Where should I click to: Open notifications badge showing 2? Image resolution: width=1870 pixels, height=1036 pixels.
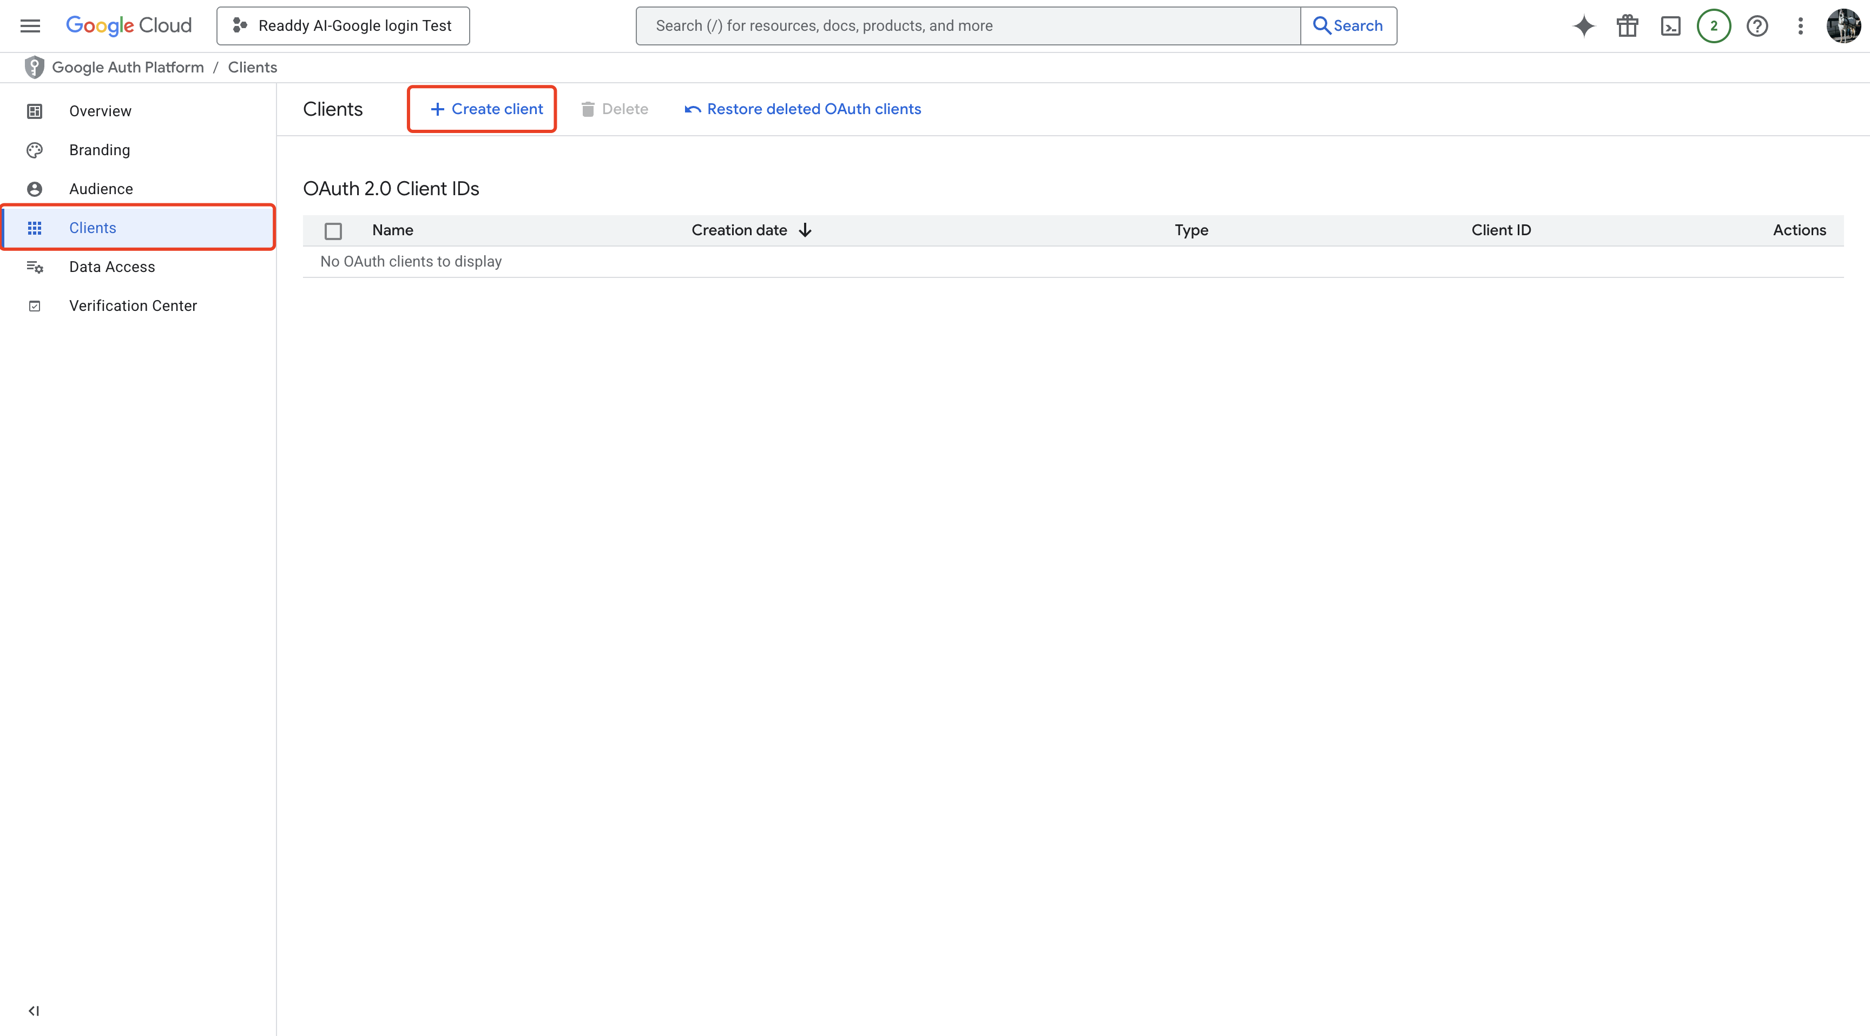[1713, 26]
